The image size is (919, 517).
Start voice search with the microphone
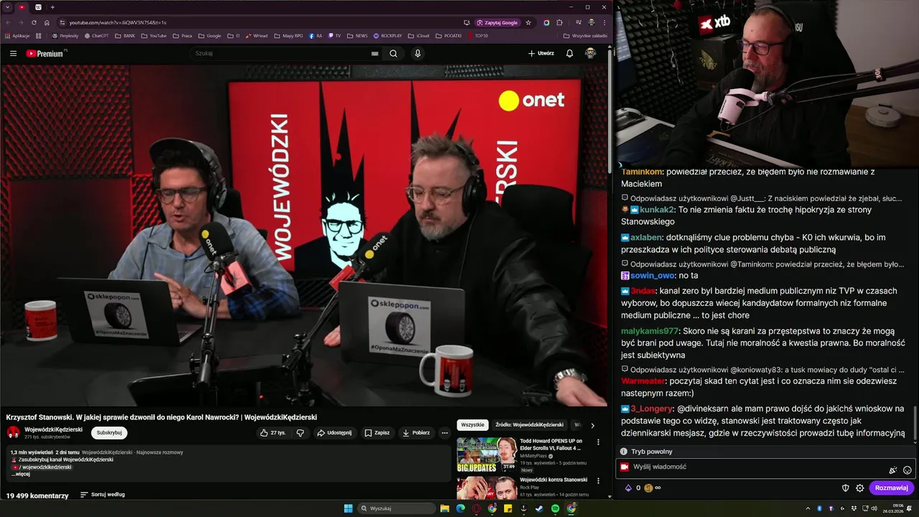[417, 53]
